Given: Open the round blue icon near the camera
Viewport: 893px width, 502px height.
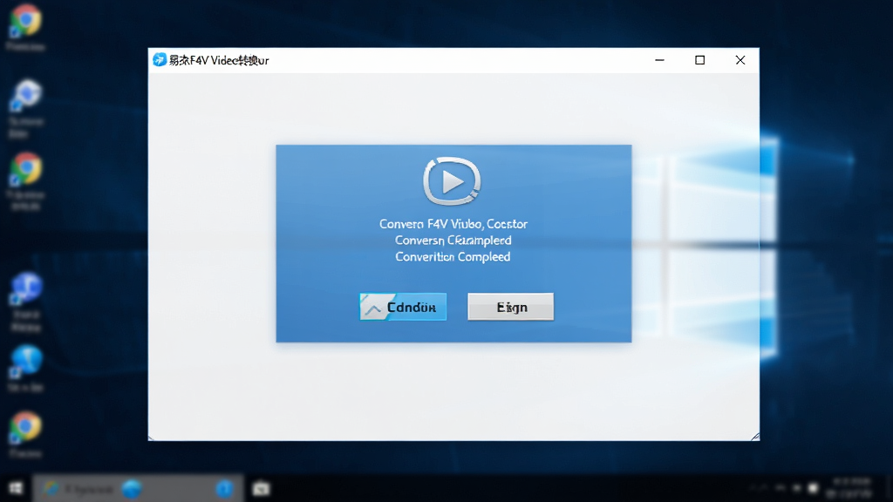Looking at the screenshot, I should pos(224,488).
